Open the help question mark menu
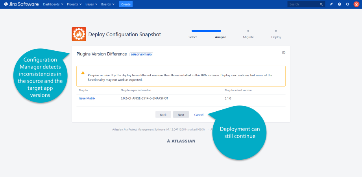This screenshot has width=362, height=177. pyautogui.click(x=339, y=4)
